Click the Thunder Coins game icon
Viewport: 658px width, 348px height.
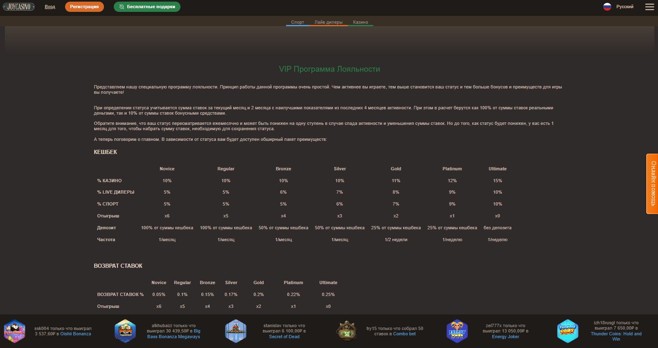coord(568,331)
